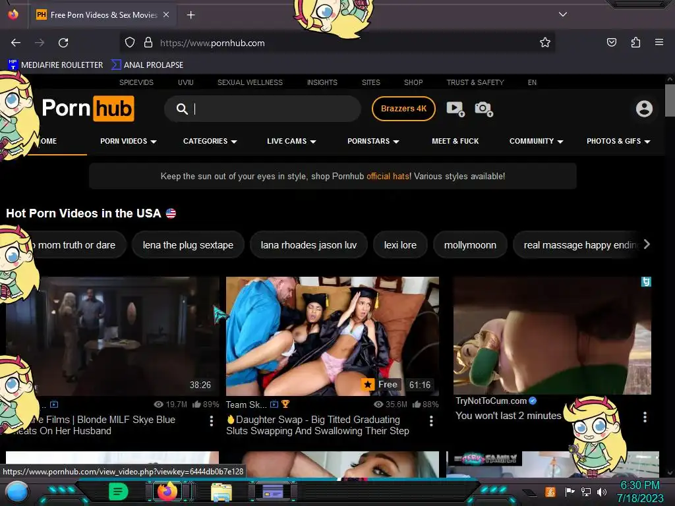Click the TryNotToCum.com channel name
The width and height of the screenshot is (675, 506).
pos(490,401)
